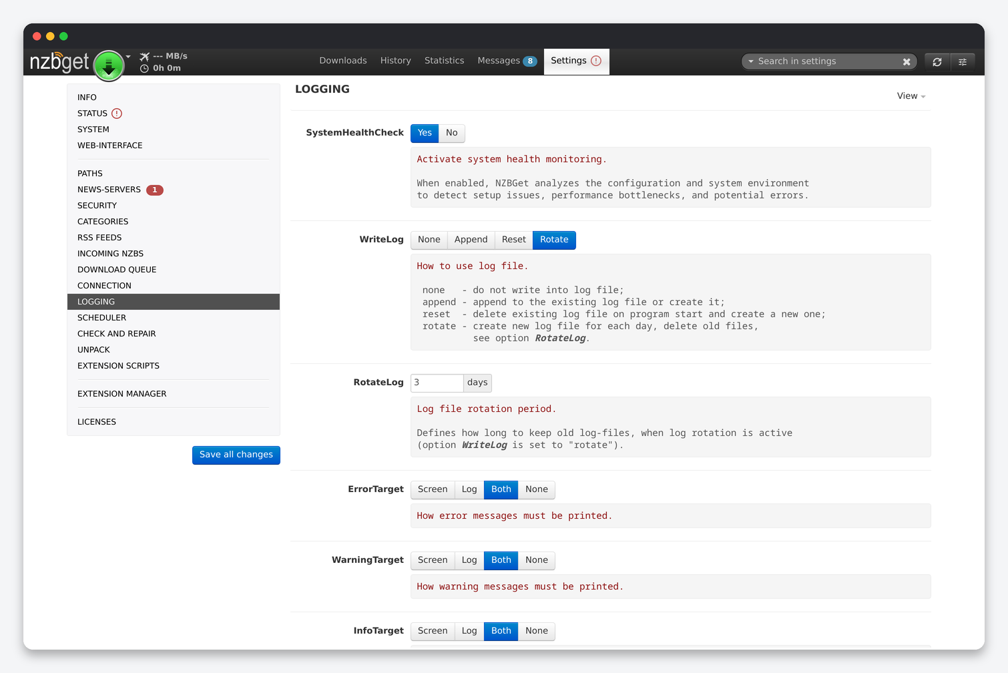Click the warning icon next to STATUS
Viewport: 1008px width, 673px height.
(x=117, y=114)
